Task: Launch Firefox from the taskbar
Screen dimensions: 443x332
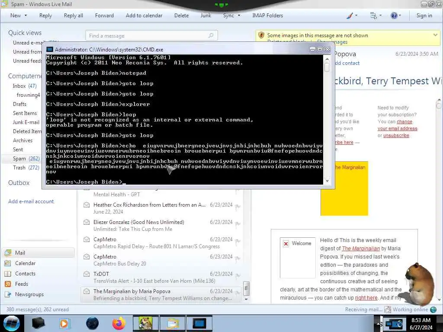Action: (x=119, y=323)
